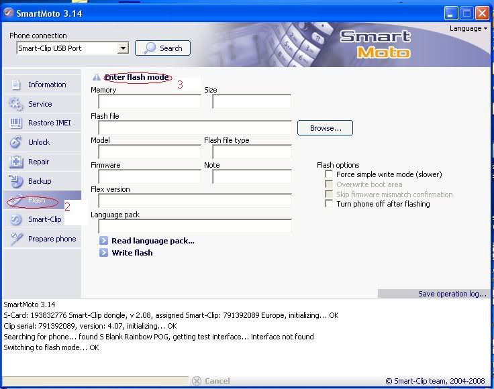The height and width of the screenshot is (389, 494).
Task: Click the '© Smart-Clip team, 2004-2008' text
Action: (x=435, y=381)
